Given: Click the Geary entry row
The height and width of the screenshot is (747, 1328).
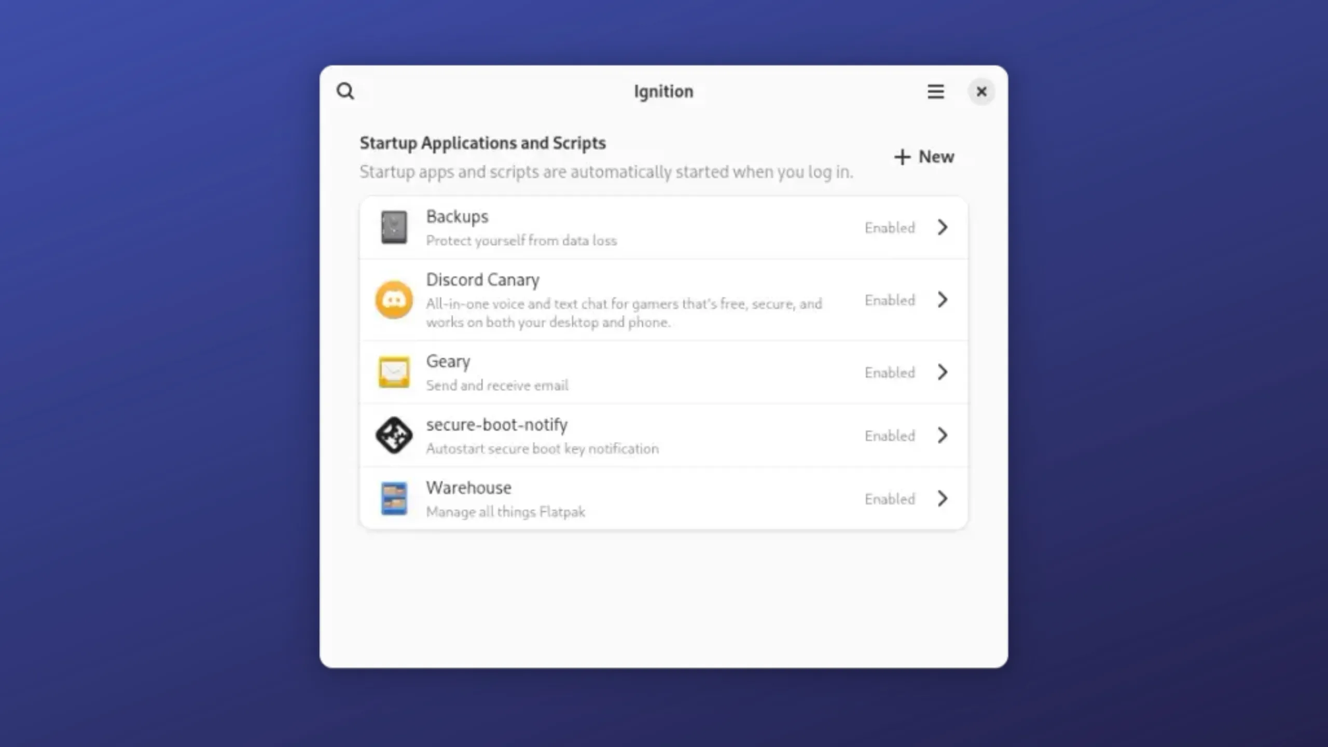Looking at the screenshot, I should (664, 372).
